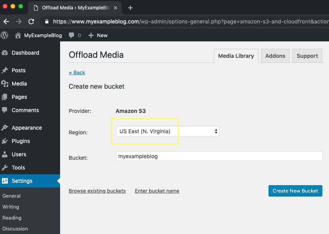Click the macOS yellow minimize button
The image size is (329, 234).
click(13, 6)
